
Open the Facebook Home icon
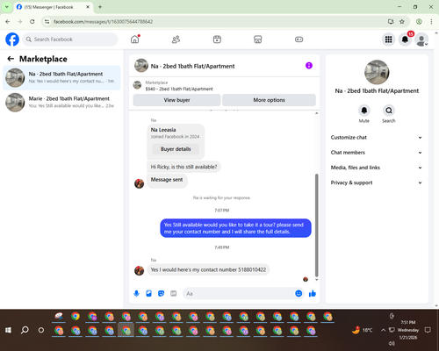(135, 39)
